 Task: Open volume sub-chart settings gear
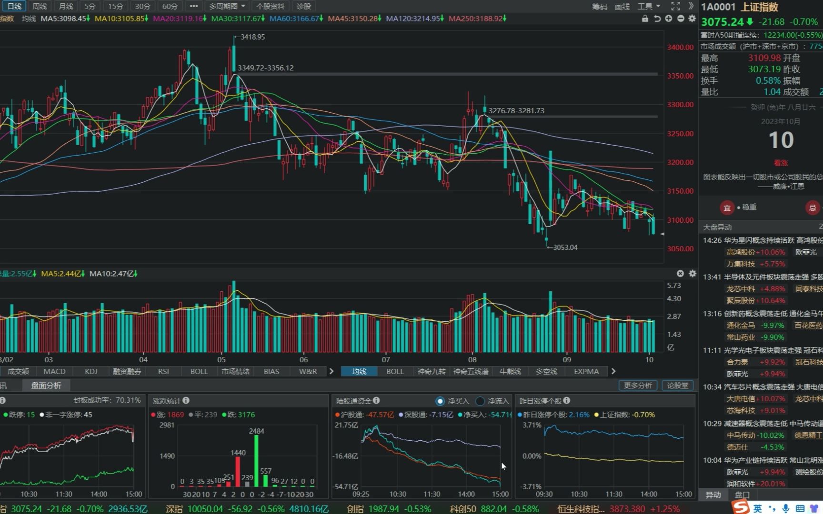tap(693, 274)
